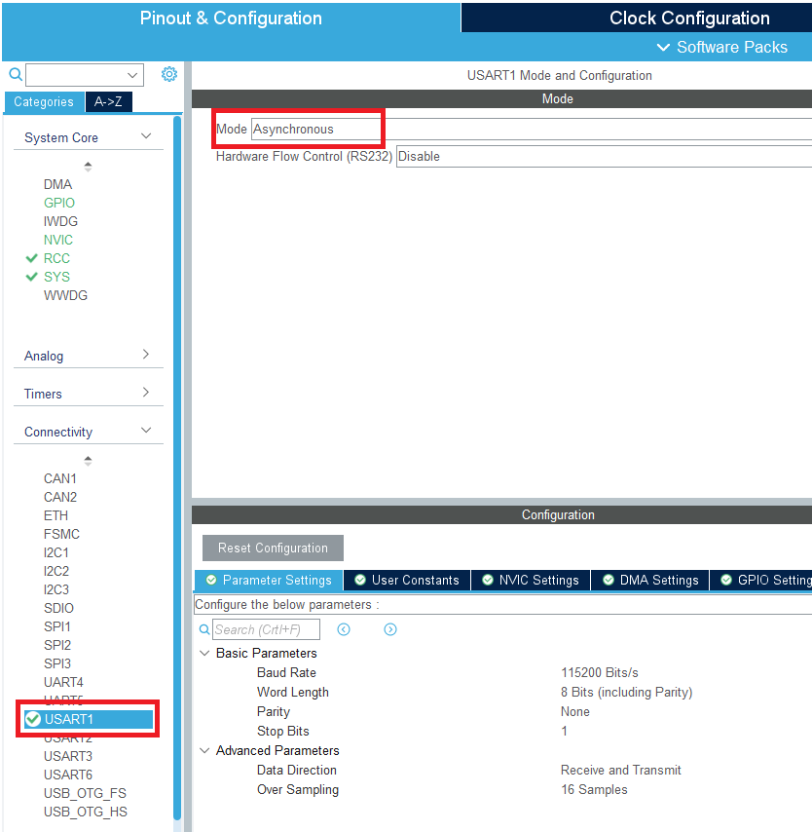Click the Receive and Transmit value
The width and height of the screenshot is (812, 832).
pyautogui.click(x=621, y=770)
